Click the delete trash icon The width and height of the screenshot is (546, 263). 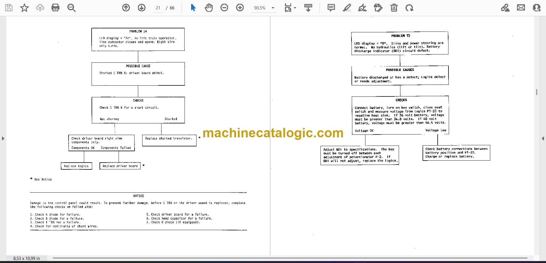tap(394, 8)
